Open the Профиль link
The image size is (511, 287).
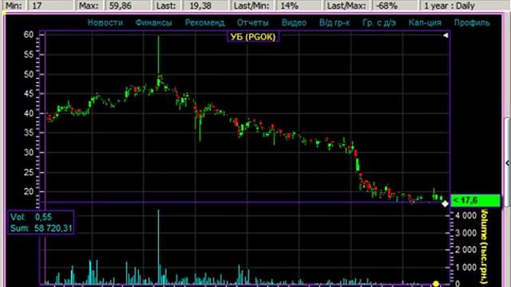coord(472,23)
